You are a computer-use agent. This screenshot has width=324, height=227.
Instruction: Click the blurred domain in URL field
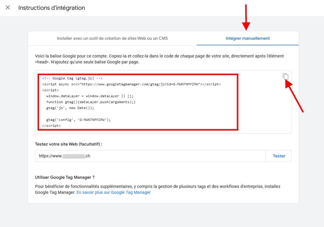pos(74,156)
